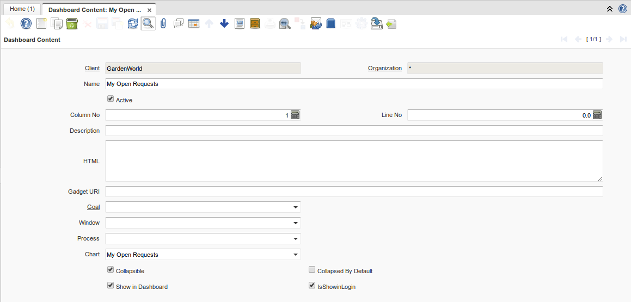Open Archive cabinet toolbar icon

pos(255,24)
